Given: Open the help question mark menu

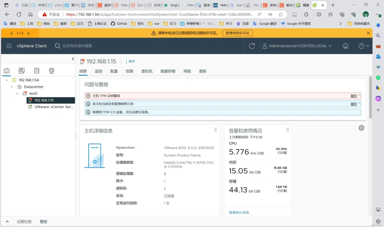Looking at the screenshot, I should coord(363,46).
